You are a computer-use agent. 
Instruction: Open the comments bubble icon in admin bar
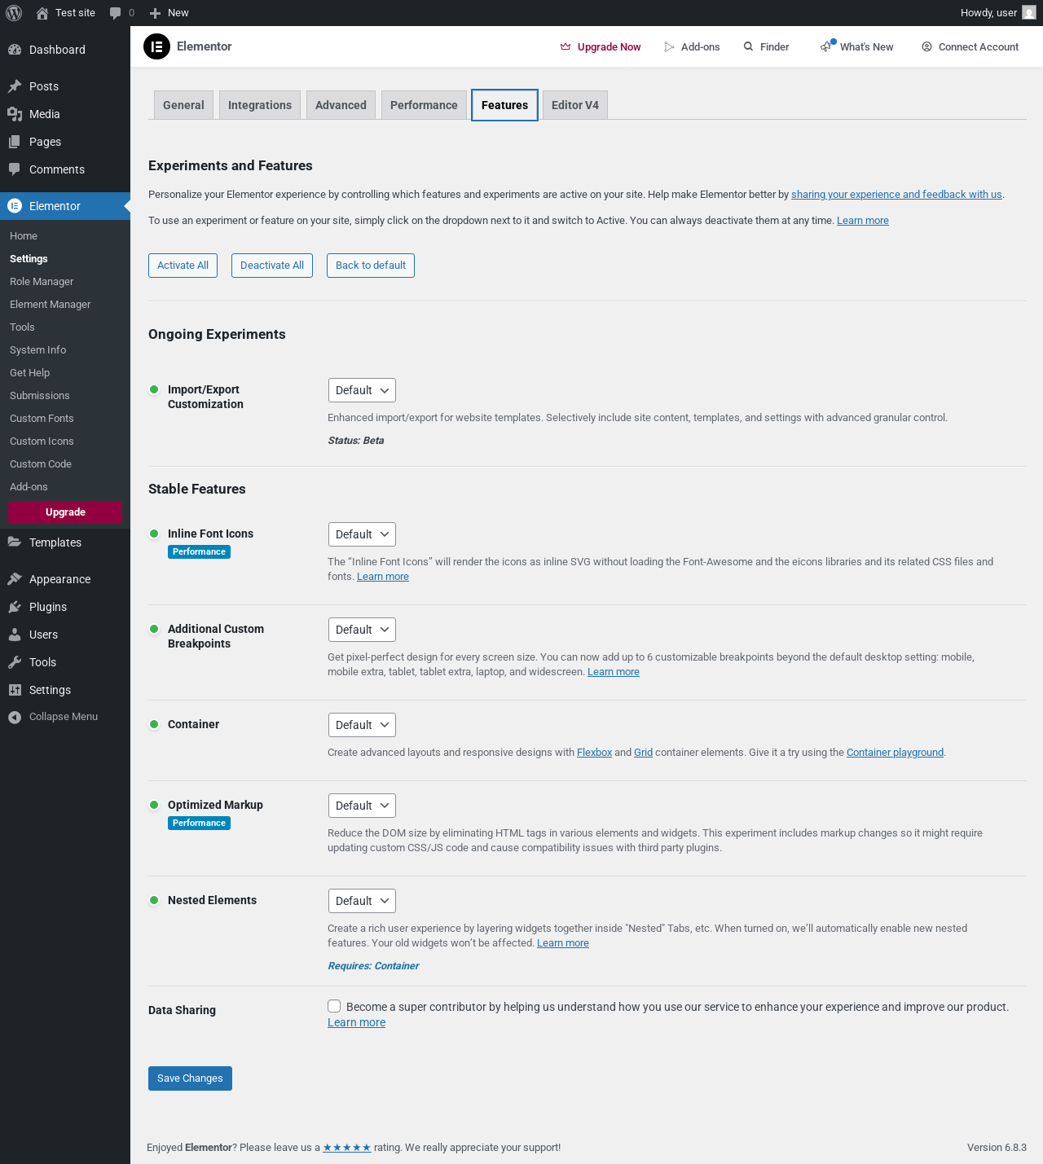tap(116, 13)
